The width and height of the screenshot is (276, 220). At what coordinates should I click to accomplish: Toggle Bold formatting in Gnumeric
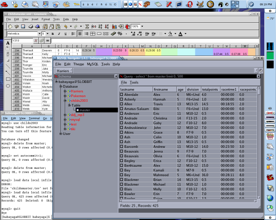(x=53, y=34)
